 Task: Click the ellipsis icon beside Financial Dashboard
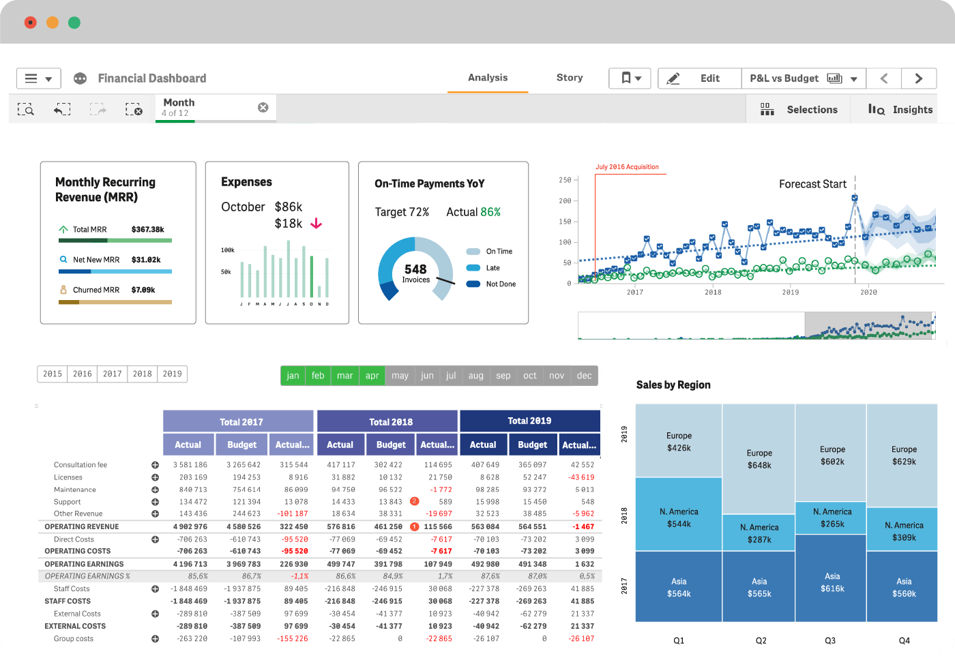click(80, 78)
